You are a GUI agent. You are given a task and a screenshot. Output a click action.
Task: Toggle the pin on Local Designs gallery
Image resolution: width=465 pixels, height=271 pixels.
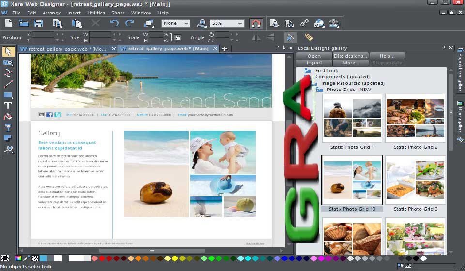(x=443, y=48)
